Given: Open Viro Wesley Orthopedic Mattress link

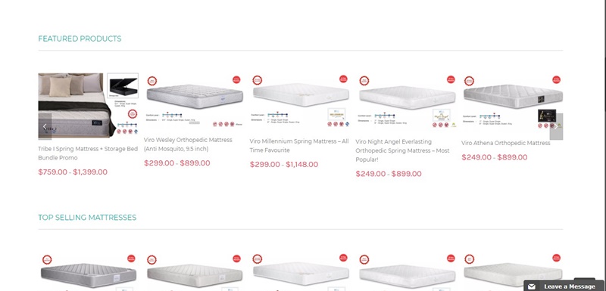Looking at the screenshot, I should pyautogui.click(x=188, y=144).
